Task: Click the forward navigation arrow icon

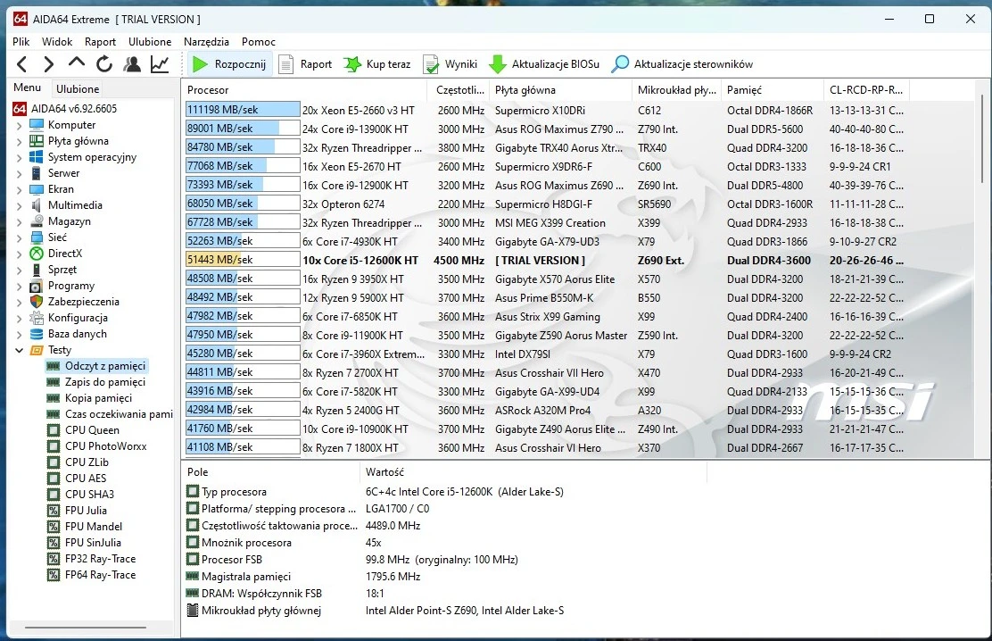Action: [49, 64]
